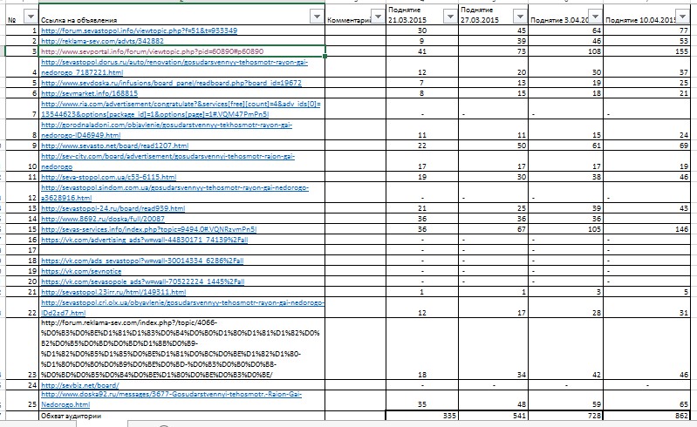Screen dimensions: 697x427
Task: Open sevmarket.info/168815 link
Action: (x=89, y=93)
